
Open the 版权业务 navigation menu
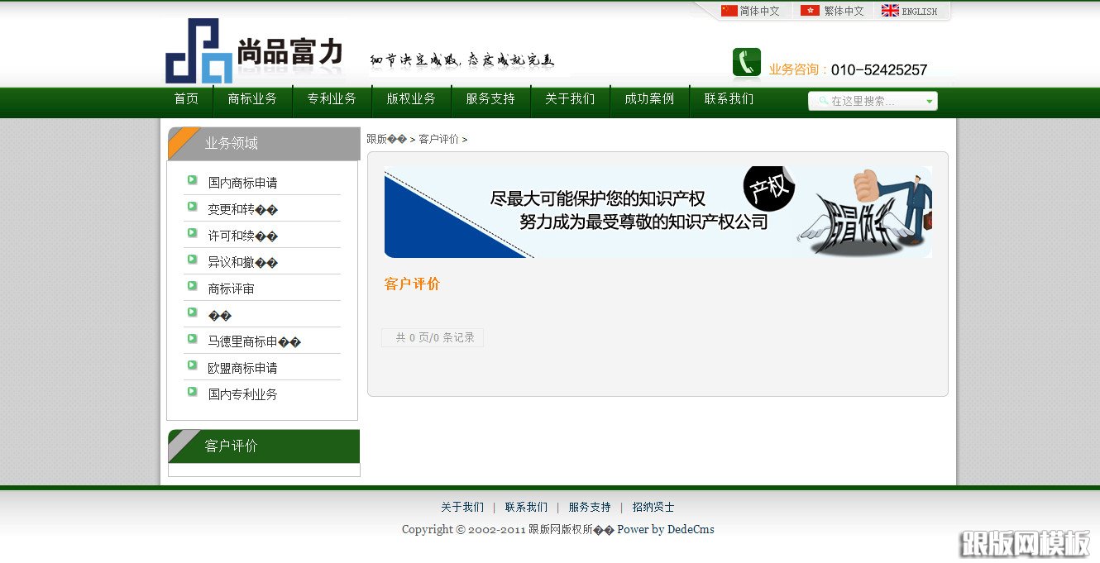click(x=411, y=99)
